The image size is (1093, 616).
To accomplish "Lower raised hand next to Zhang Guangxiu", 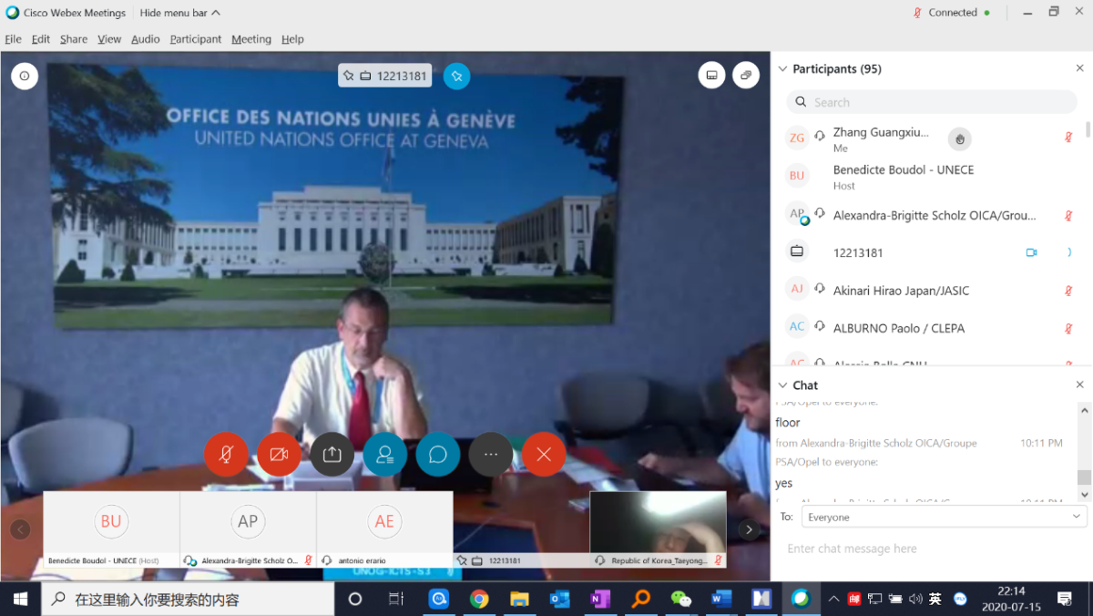I will coord(959,139).
